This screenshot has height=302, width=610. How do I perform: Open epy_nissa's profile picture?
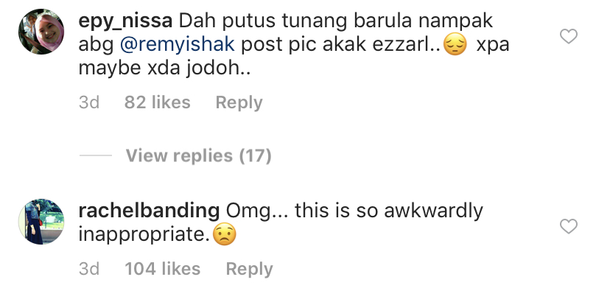pyautogui.click(x=41, y=31)
